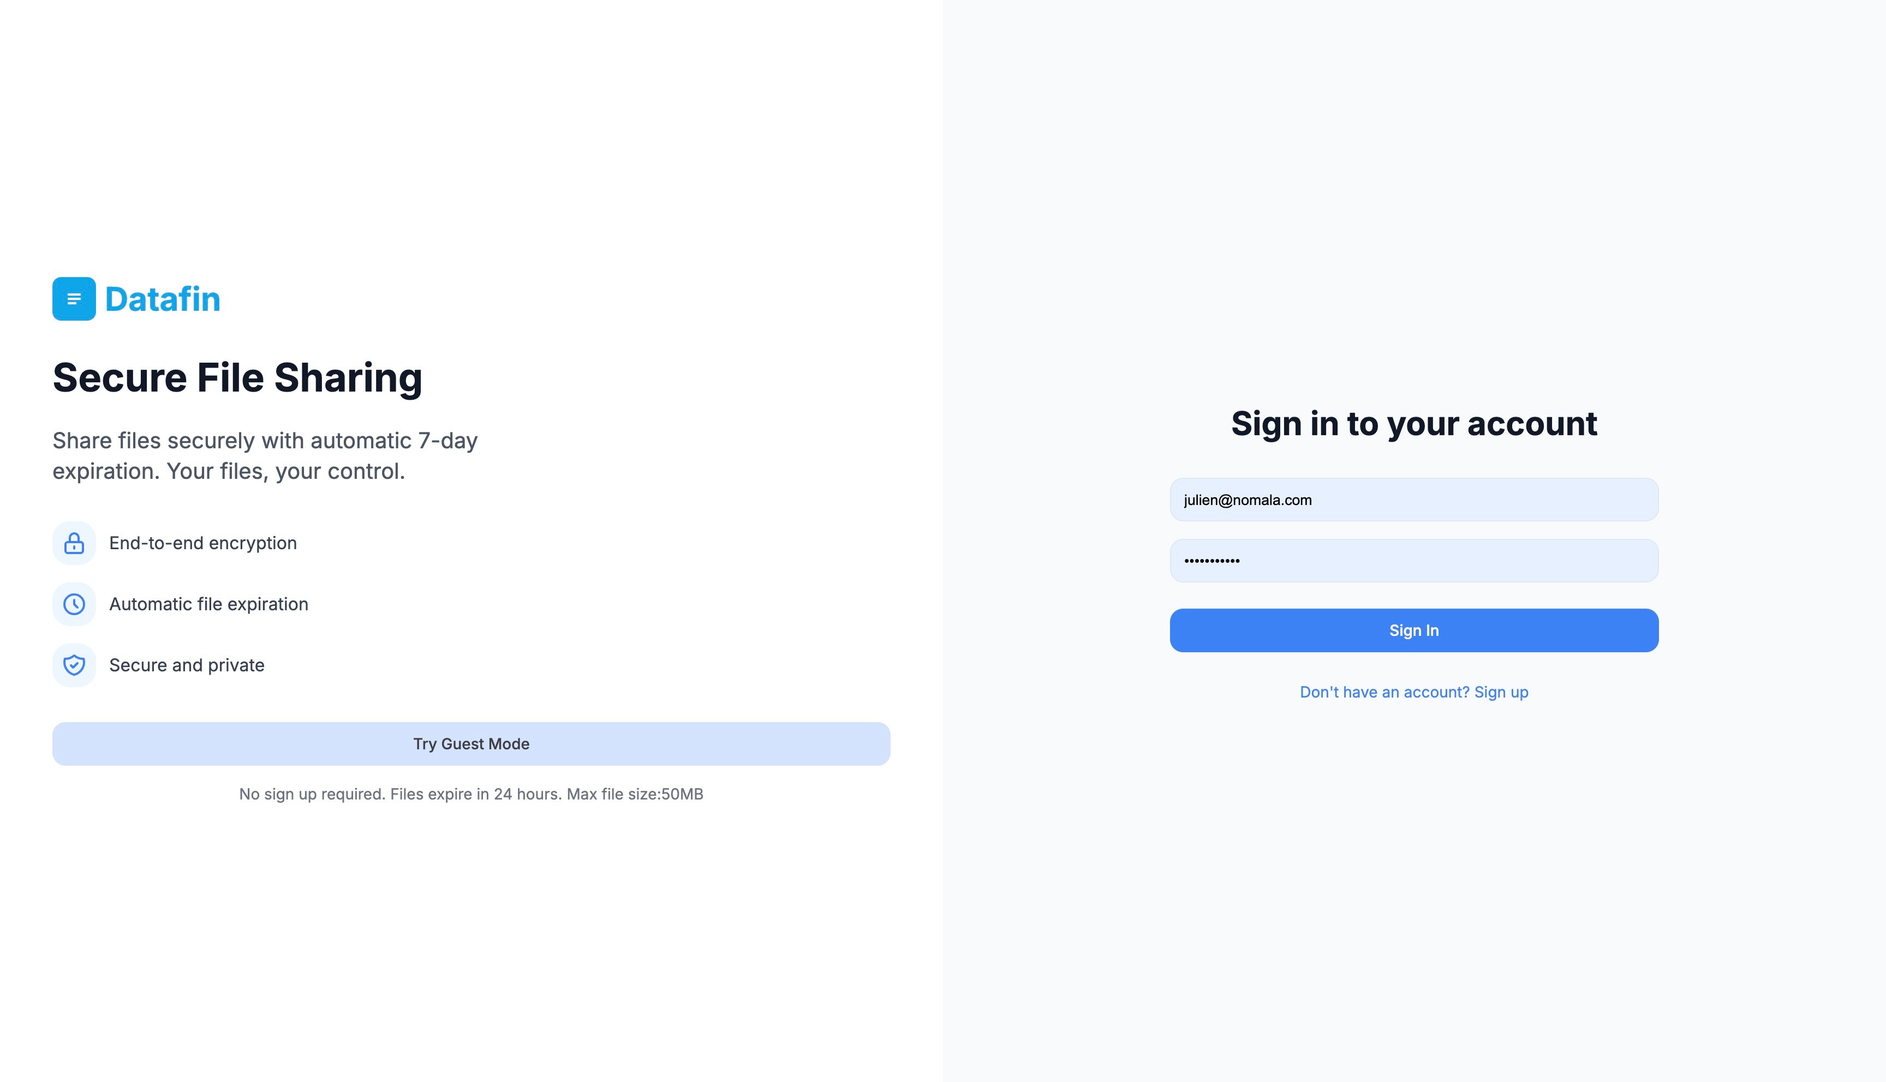
Task: Click the automatic file expiration clock icon
Action: pyautogui.click(x=74, y=604)
